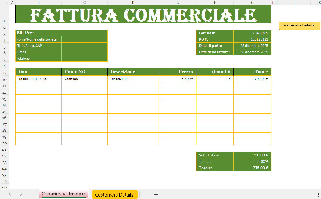The width and height of the screenshot is (321, 199).
Task: Select the Quantità value 14
Action: (x=215, y=79)
